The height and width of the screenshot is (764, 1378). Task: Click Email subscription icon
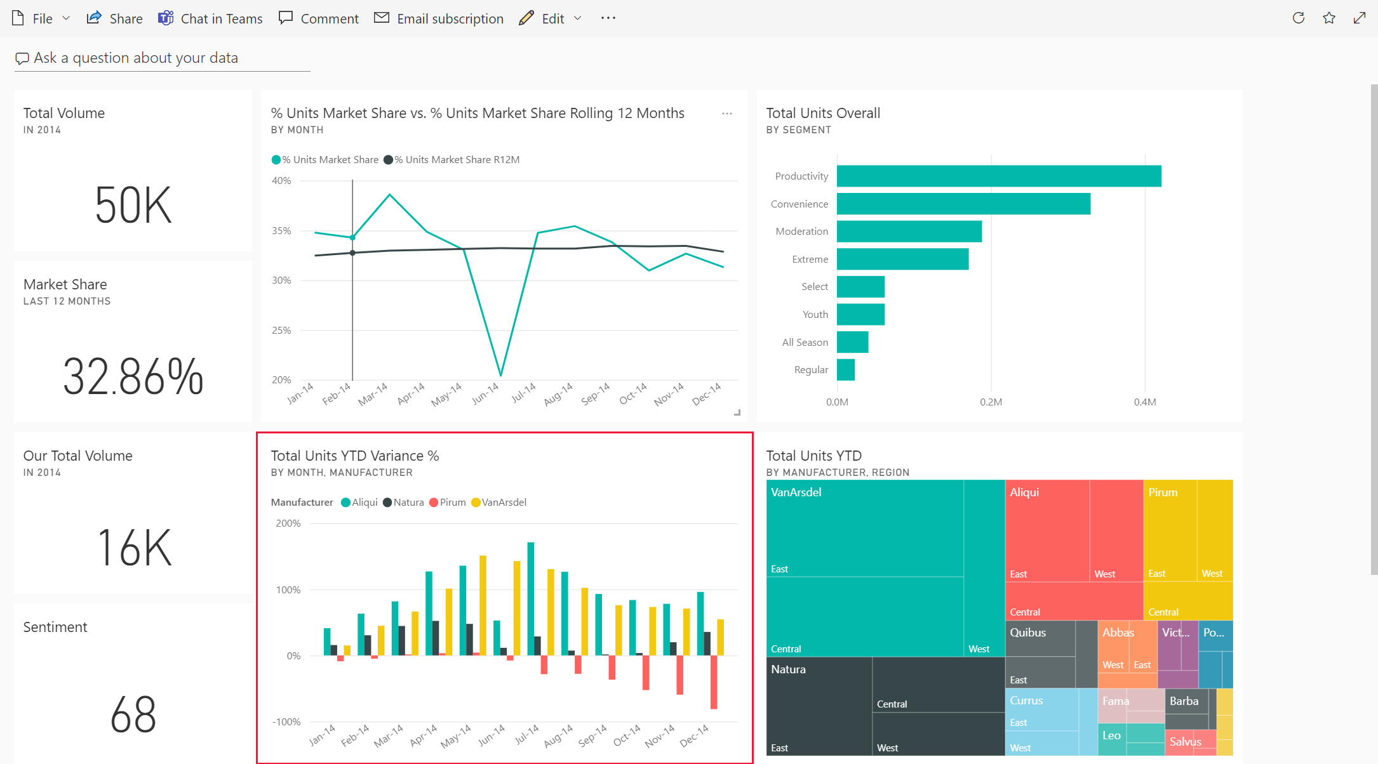[x=380, y=17]
